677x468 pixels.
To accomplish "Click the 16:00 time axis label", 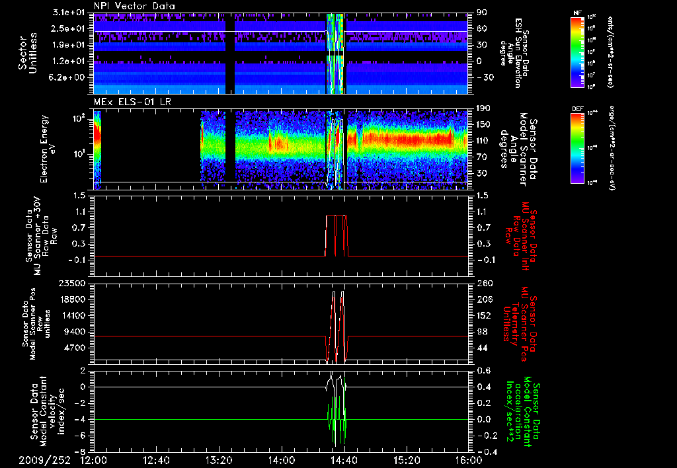I will click(x=469, y=460).
